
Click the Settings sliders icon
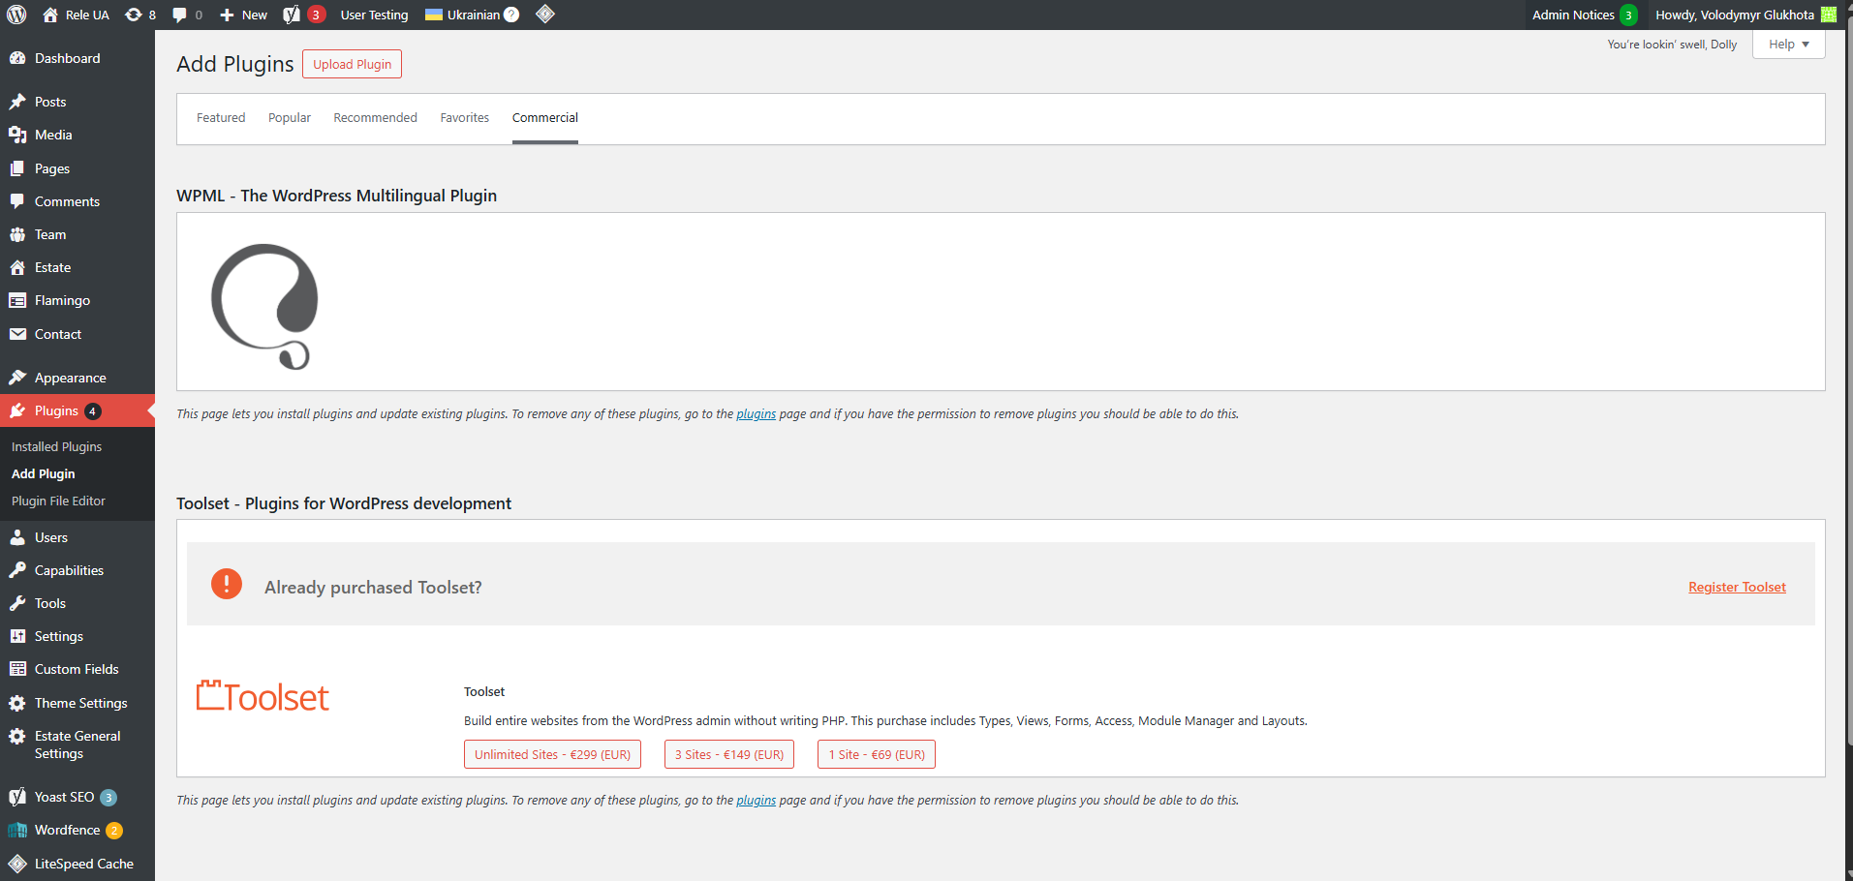pyautogui.click(x=17, y=636)
